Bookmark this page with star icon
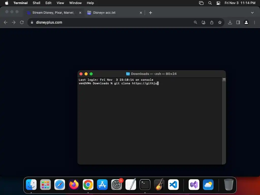The height and width of the screenshot is (195, 260). point(220,22)
